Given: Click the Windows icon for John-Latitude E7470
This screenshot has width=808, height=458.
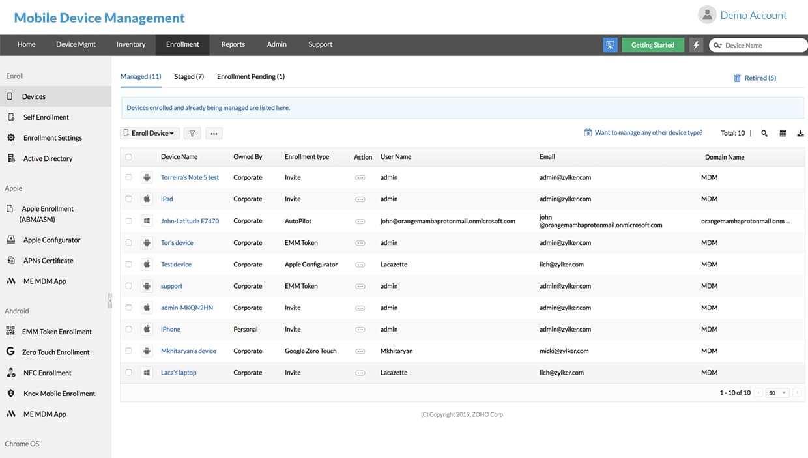Looking at the screenshot, I should pyautogui.click(x=147, y=221).
